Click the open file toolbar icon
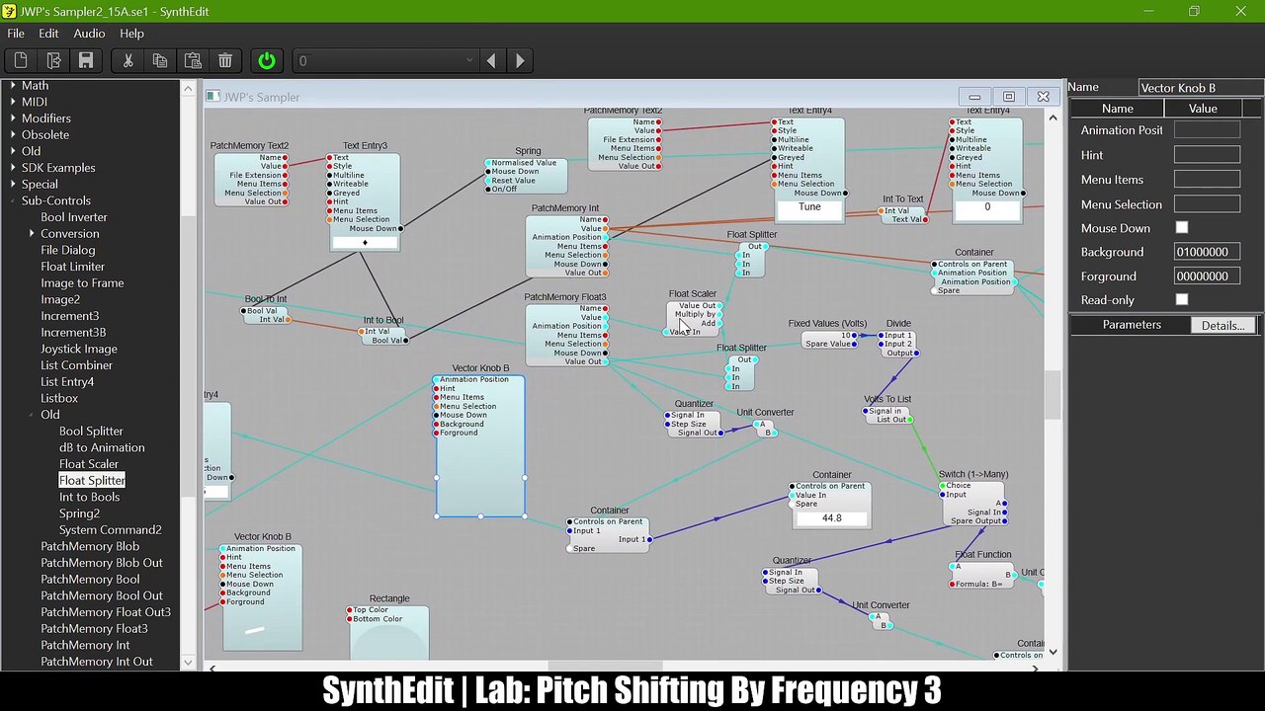 (53, 61)
